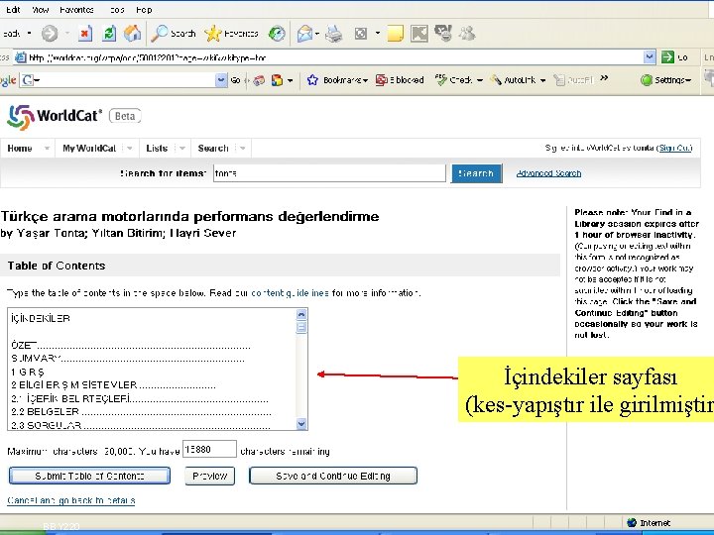The height and width of the screenshot is (535, 714).
Task: Click the edit-page toolbar icon beside printer
Action: pos(361,34)
